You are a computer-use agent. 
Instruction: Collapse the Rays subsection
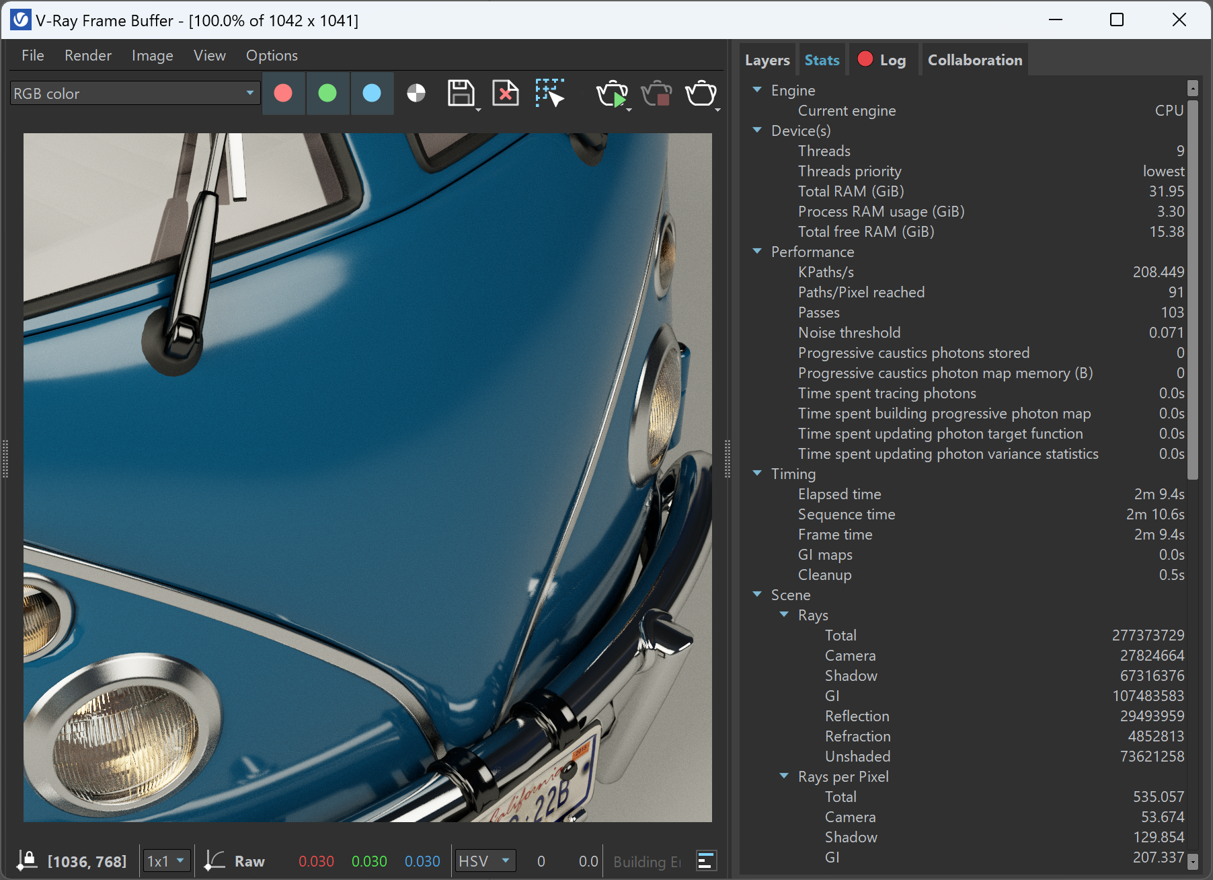(x=784, y=614)
